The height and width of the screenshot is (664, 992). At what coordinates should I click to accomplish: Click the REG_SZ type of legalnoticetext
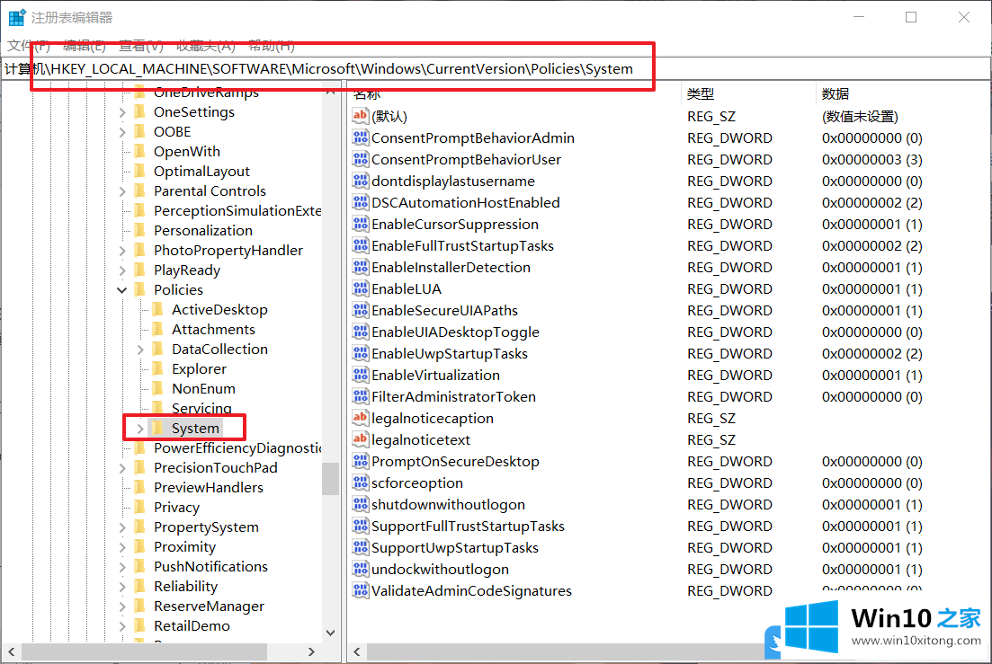[x=711, y=439]
